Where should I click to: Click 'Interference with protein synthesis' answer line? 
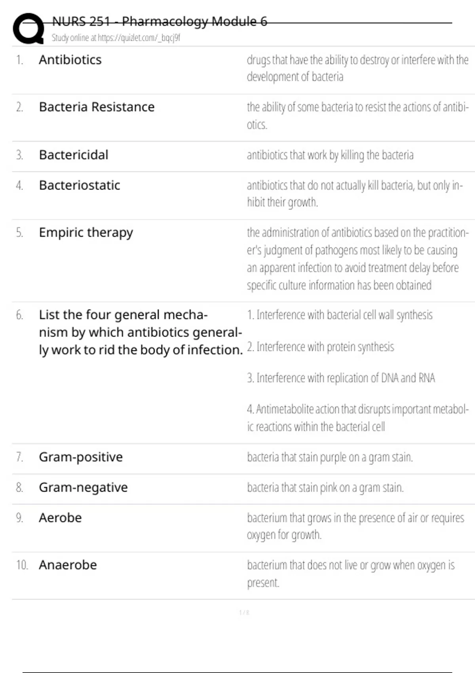click(x=321, y=347)
